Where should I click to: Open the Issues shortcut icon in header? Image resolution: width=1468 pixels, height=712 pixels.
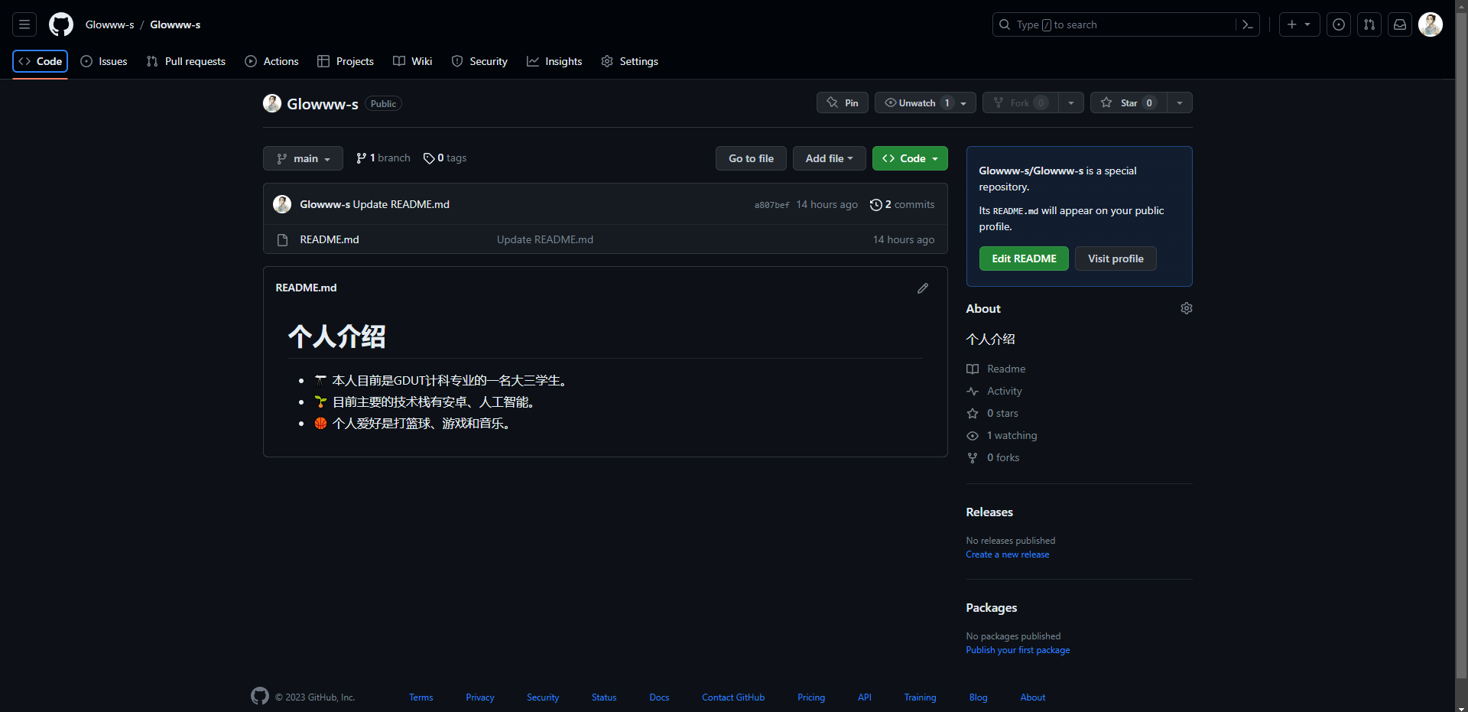pyautogui.click(x=1339, y=24)
